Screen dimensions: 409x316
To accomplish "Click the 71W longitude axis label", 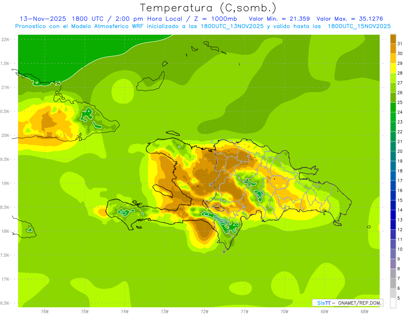I will point(244,311).
